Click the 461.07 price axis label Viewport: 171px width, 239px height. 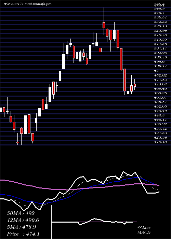click(x=160, y=97)
